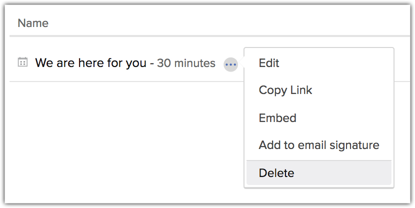Image resolution: width=415 pixels, height=208 pixels.
Task: Click the three-dots more options icon
Action: click(230, 64)
